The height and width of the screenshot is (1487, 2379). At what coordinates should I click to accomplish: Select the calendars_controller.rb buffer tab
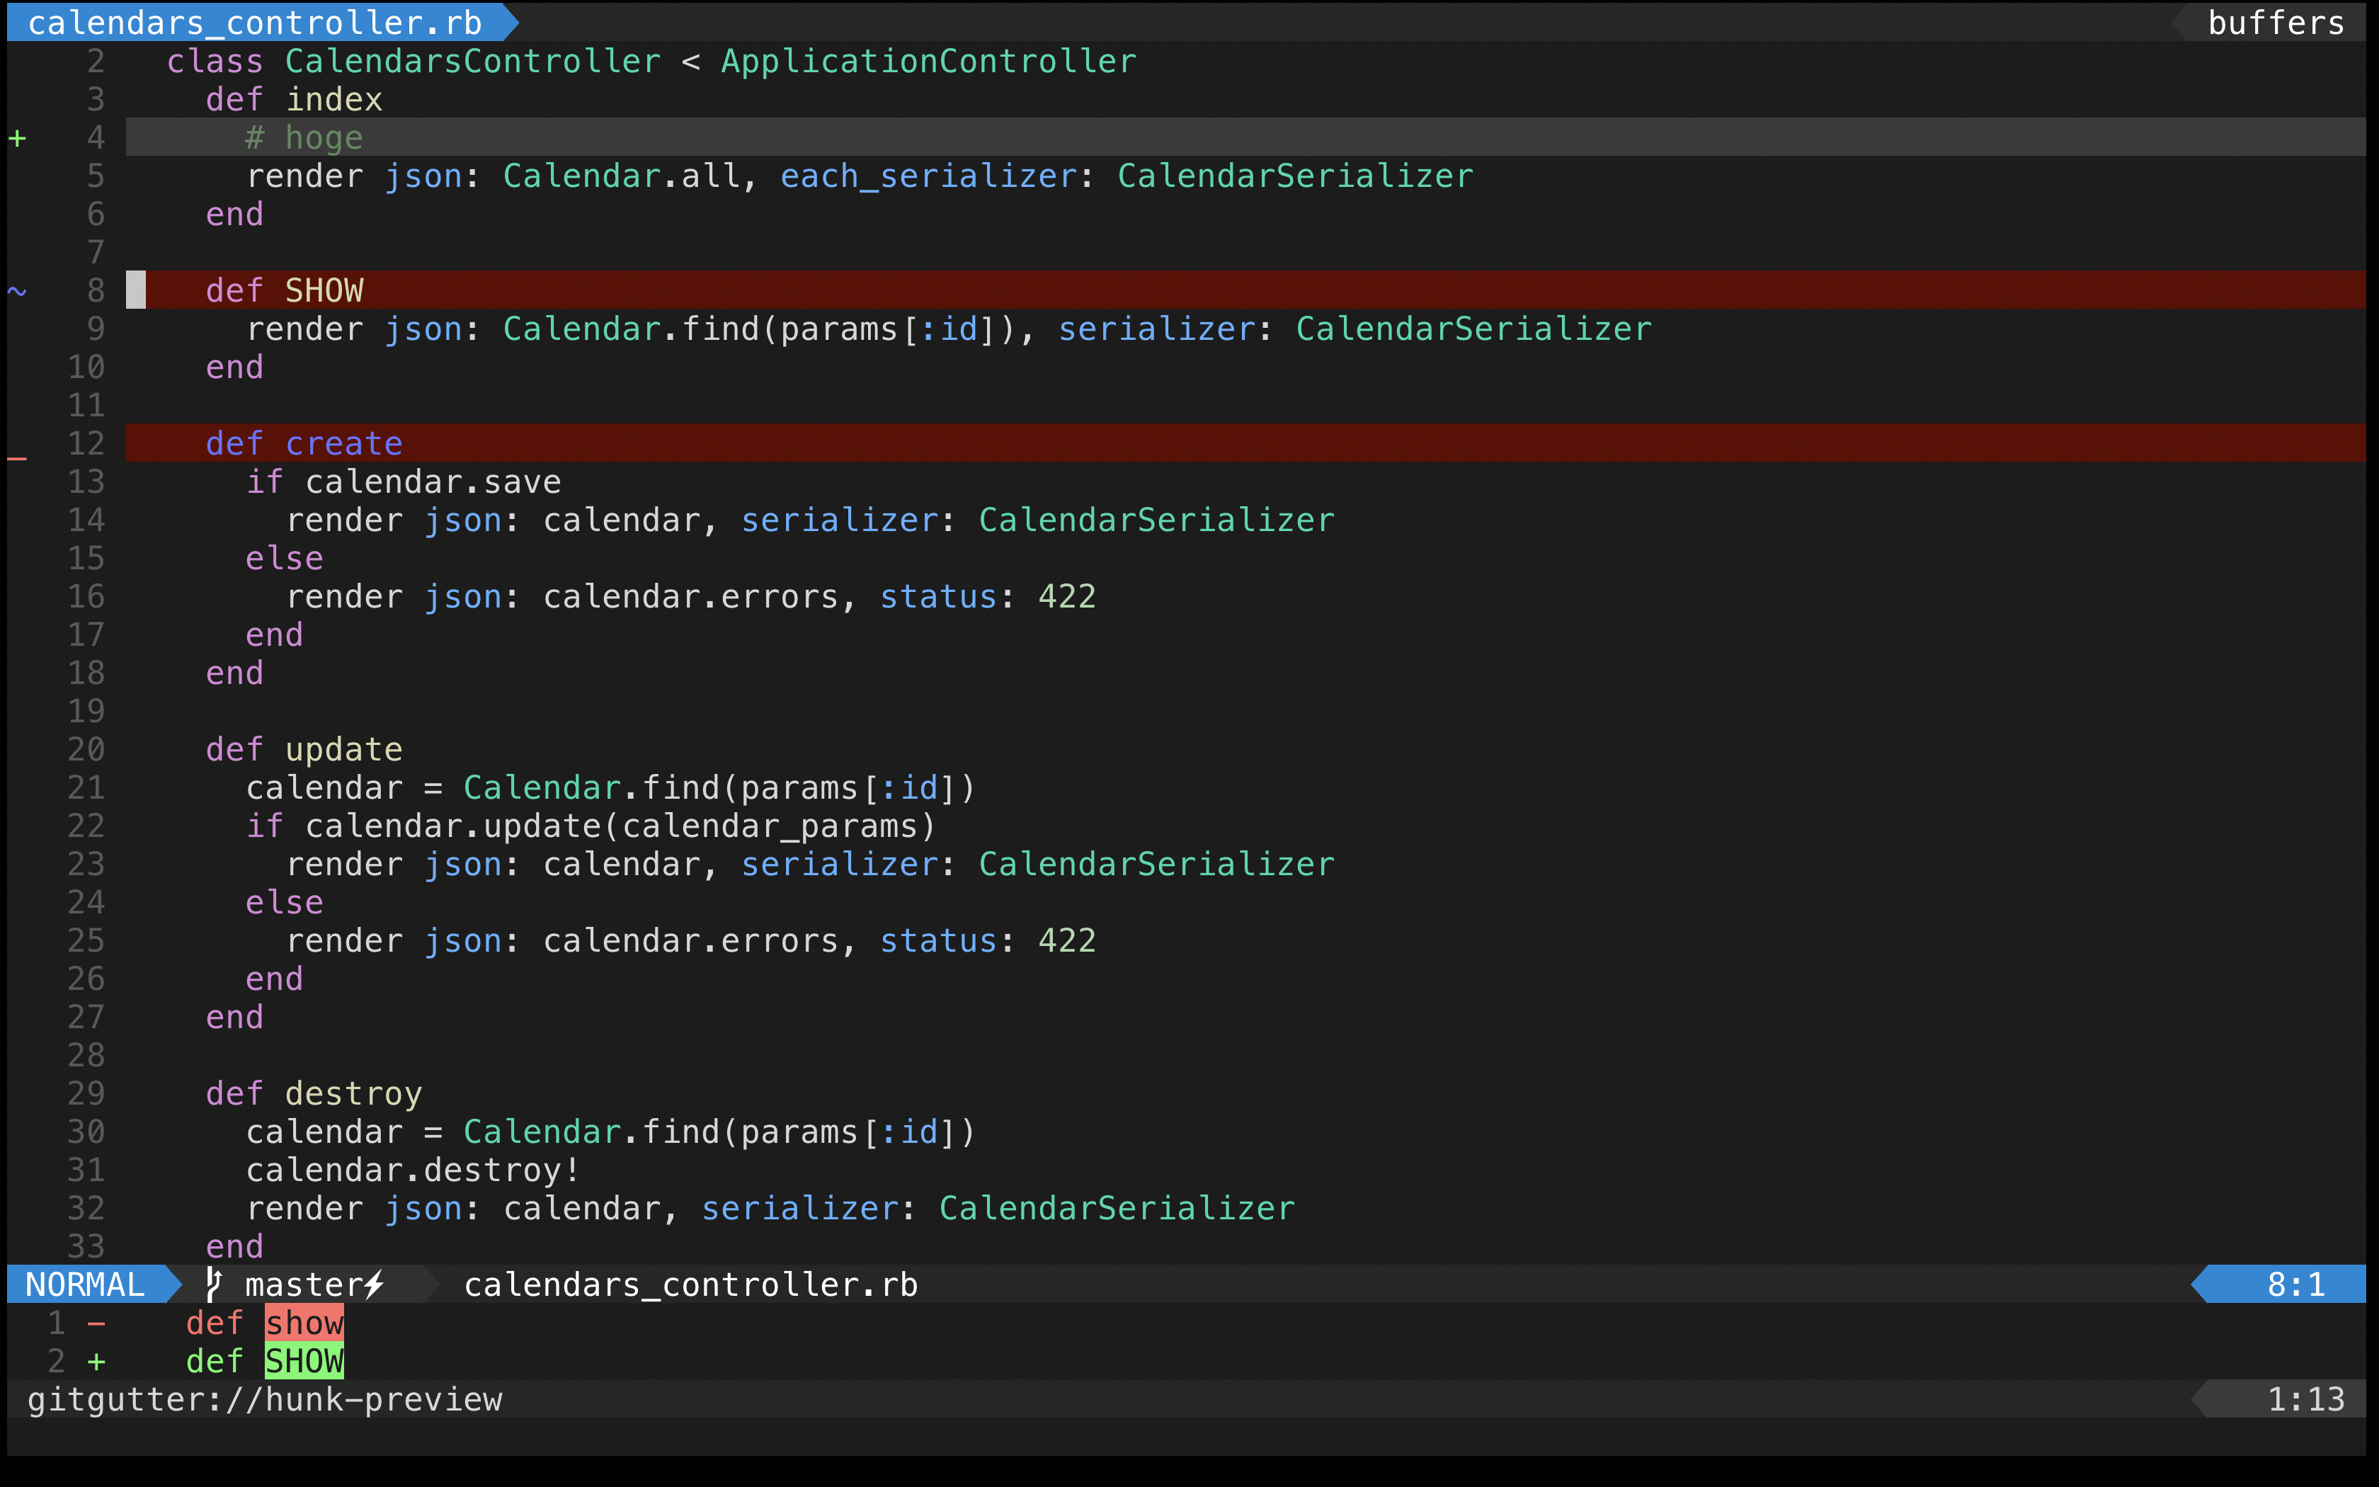pyautogui.click(x=256, y=22)
